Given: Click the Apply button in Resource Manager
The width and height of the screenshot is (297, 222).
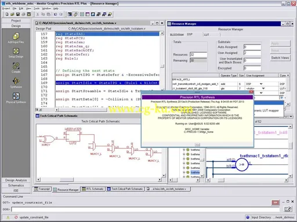Looking at the screenshot, I should pos(280,43).
